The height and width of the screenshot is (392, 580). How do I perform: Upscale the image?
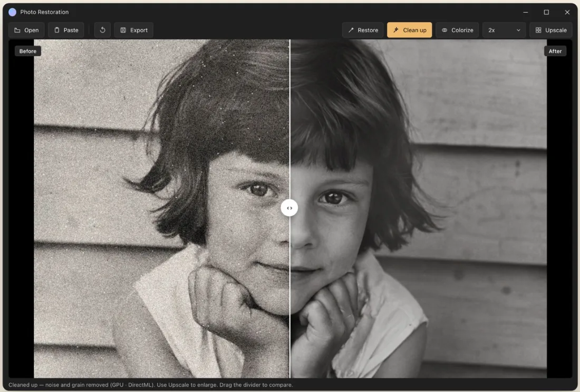(x=551, y=31)
